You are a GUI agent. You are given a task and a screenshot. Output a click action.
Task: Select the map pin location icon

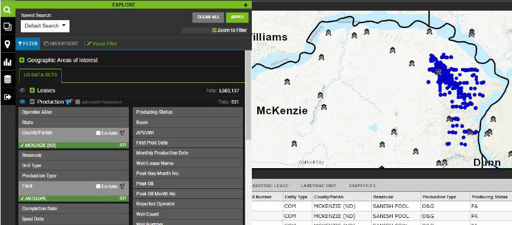pyautogui.click(x=7, y=44)
